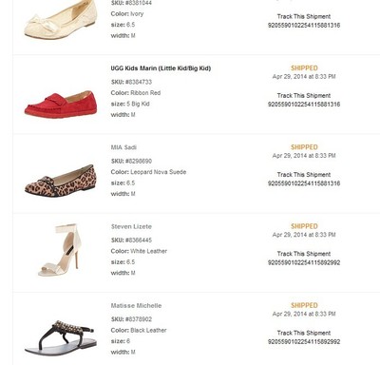Image resolution: width=380 pixels, height=365 pixels.
Task: Click SHIPPED status for UGG Kids Marin
Action: (304, 67)
